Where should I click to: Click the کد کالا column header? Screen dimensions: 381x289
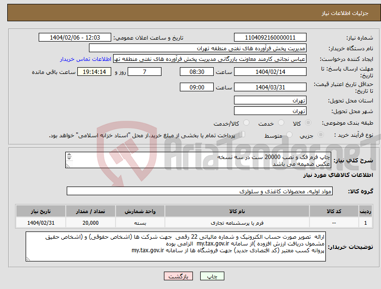(x=334, y=211)
